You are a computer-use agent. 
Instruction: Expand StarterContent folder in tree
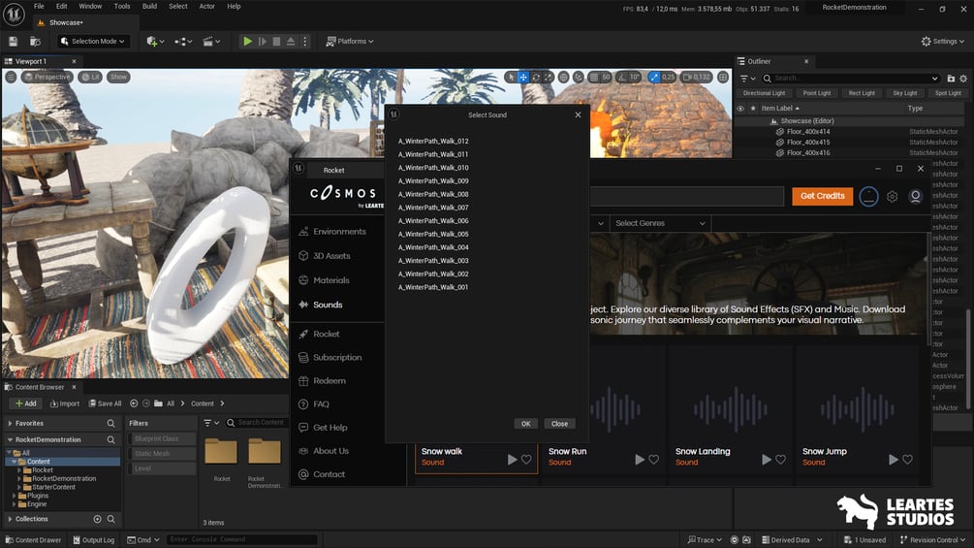click(19, 487)
